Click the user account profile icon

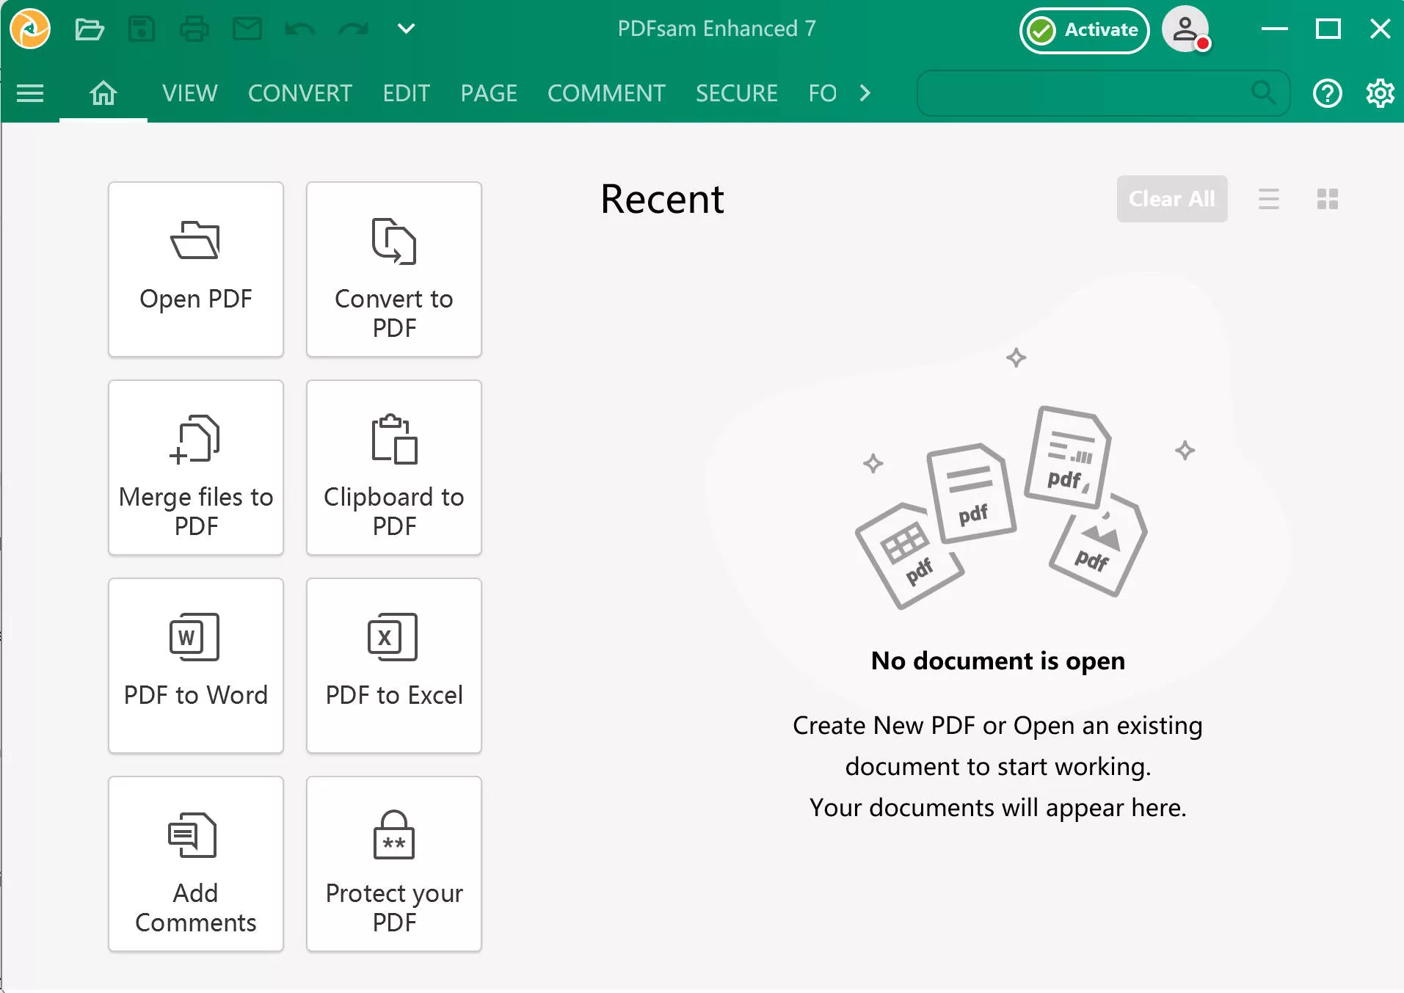[x=1185, y=29]
